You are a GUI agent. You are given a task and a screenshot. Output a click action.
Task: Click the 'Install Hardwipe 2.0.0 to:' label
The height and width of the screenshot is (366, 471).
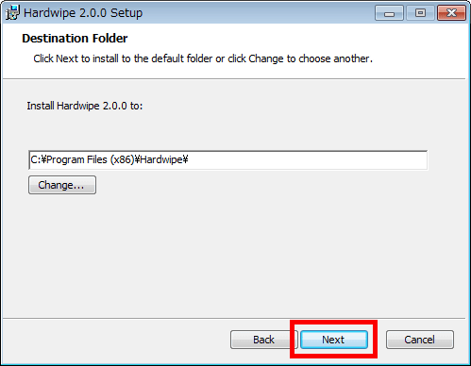tap(85, 106)
